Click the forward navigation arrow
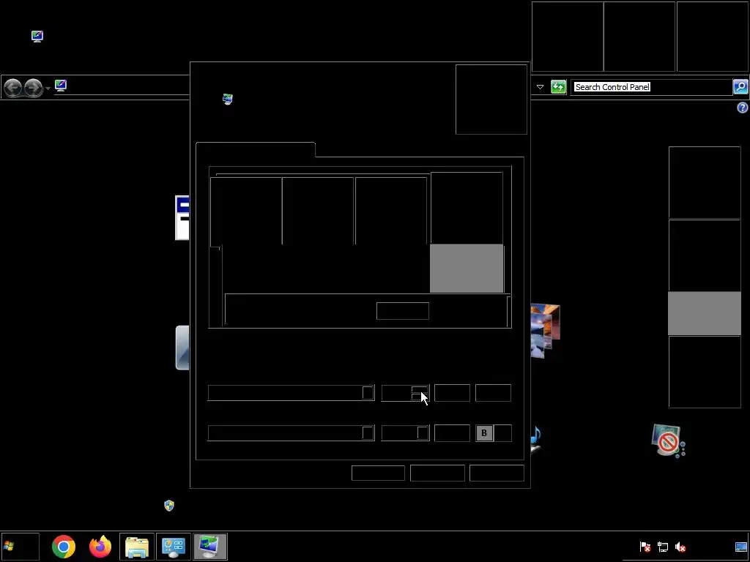 click(33, 88)
